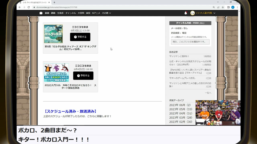Open the 2023年 03月 archive
This screenshot has width=257, height=144.
pyautogui.click(x=181, y=118)
